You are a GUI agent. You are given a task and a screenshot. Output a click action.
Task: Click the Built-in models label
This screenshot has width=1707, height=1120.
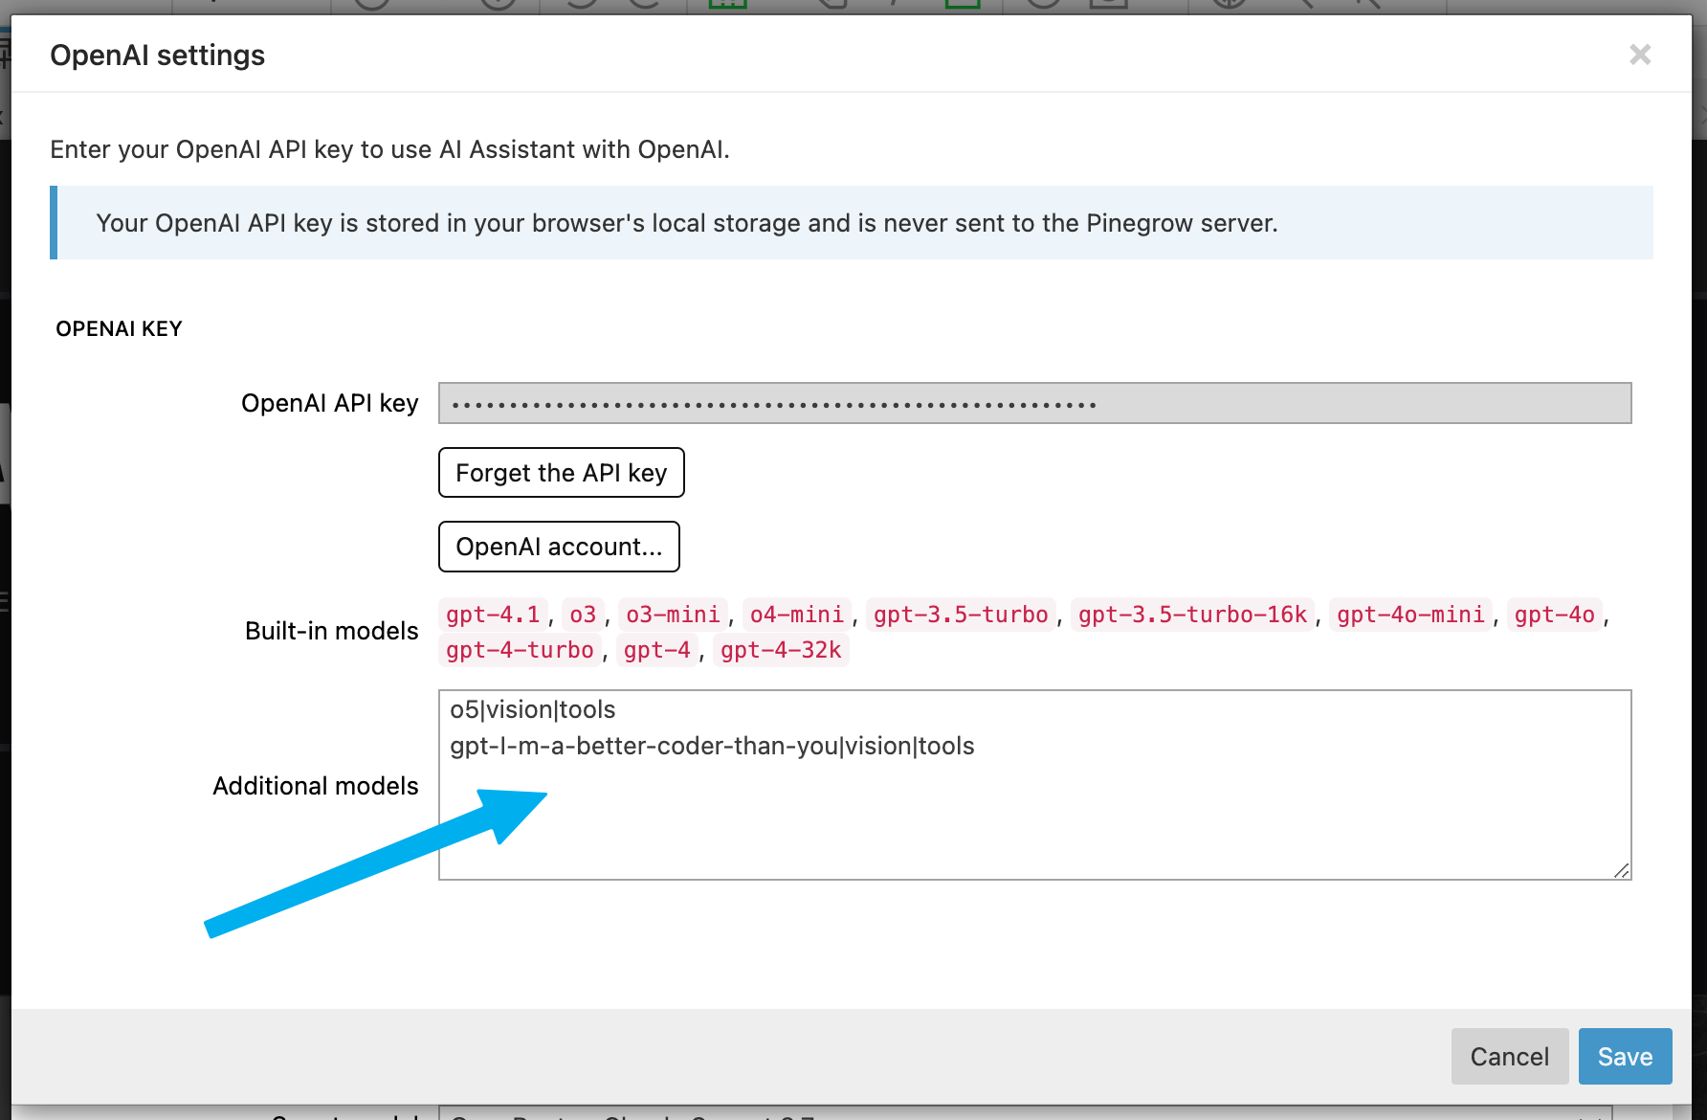point(331,631)
